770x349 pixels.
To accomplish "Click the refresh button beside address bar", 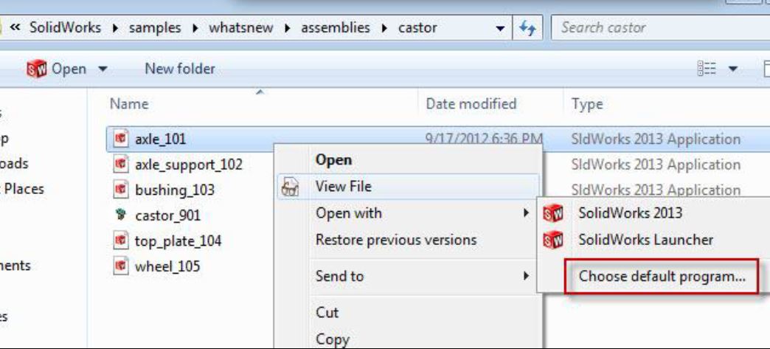I will (527, 28).
